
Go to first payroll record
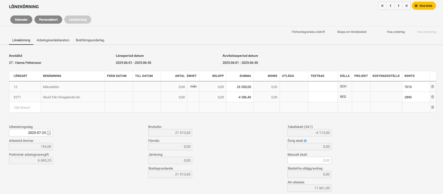click(382, 6)
